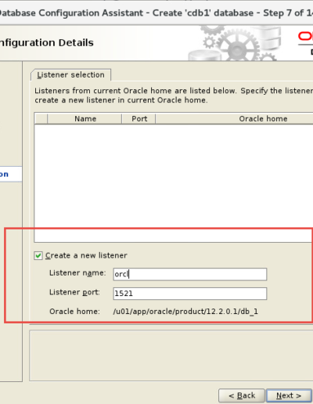
Task: Click the blank selection column header
Action: (x=41, y=119)
